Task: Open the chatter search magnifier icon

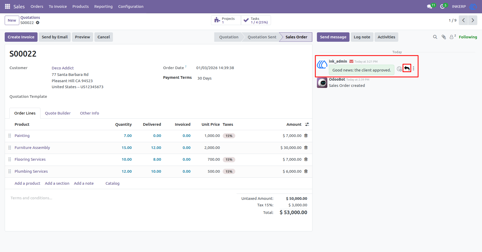Action: [x=435, y=37]
